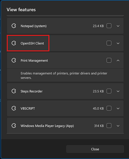
Task: Expand Windows Media Player Legacy chevron
Action: click(118, 126)
